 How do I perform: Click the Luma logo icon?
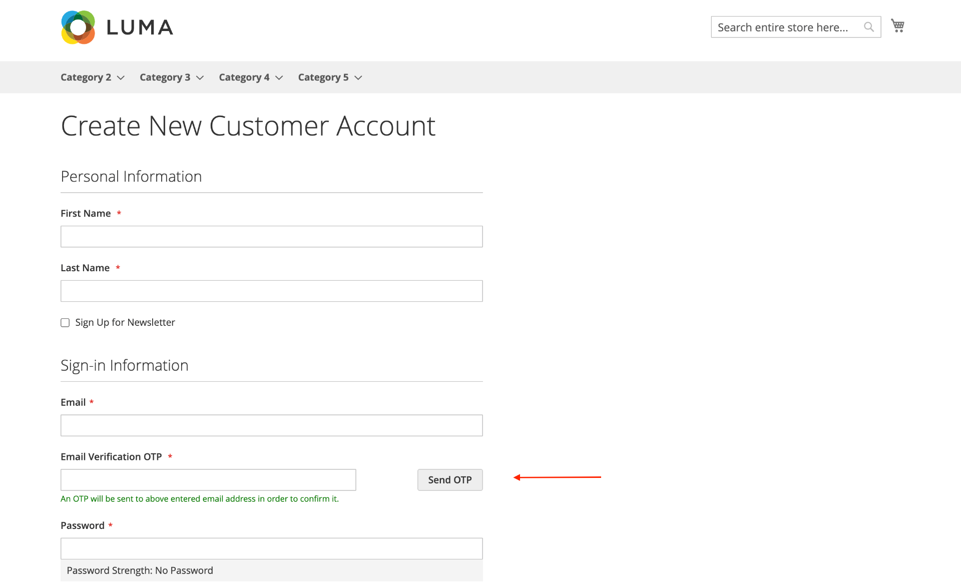[x=78, y=28]
